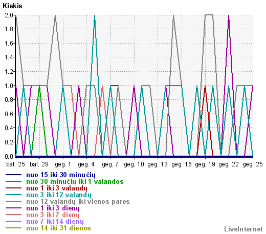Click the "geg. 10" date axis label
Viewport: 266px width, 234px height.
tap(134, 164)
